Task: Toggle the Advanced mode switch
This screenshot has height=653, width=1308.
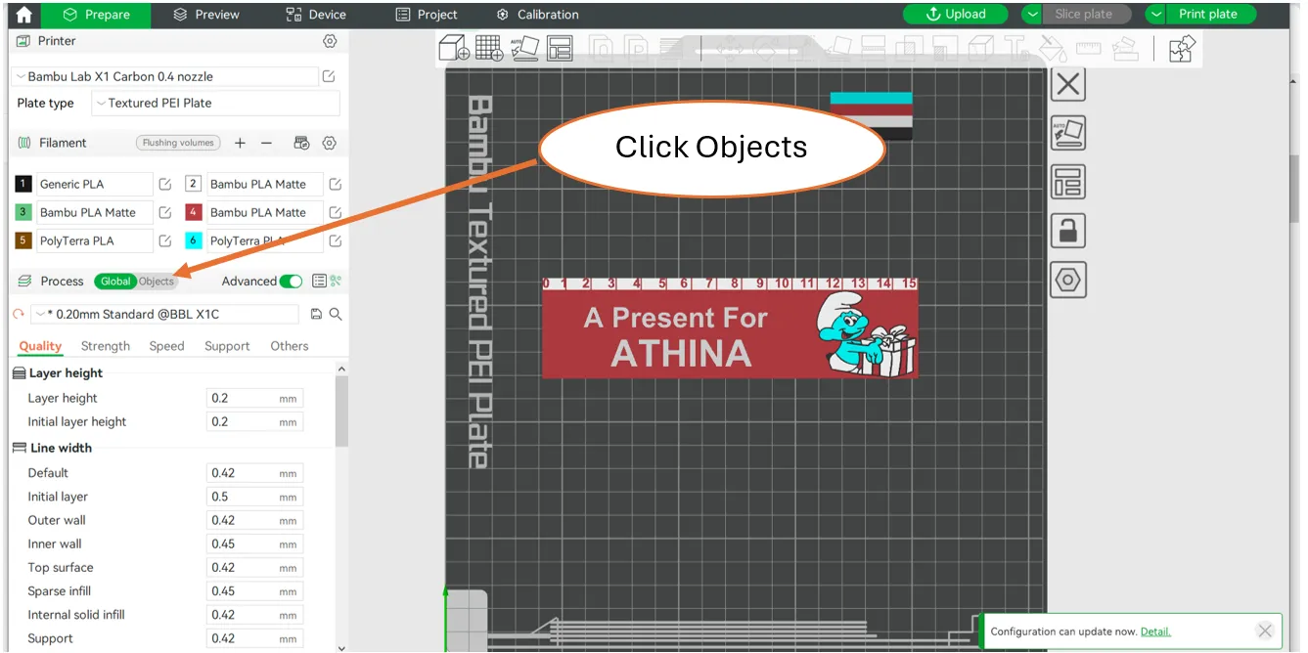Action: click(x=291, y=282)
